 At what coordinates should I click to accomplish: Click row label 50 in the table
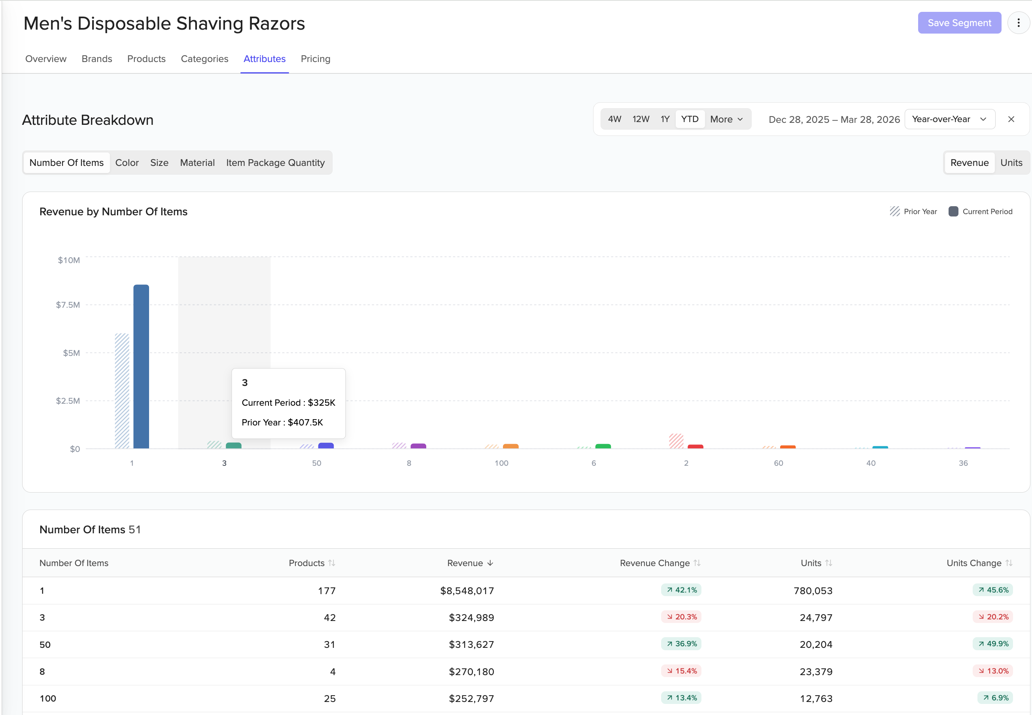[45, 645]
